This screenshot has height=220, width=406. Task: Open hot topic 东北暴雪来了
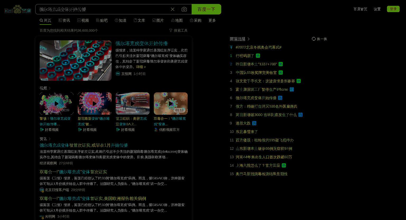247,132
